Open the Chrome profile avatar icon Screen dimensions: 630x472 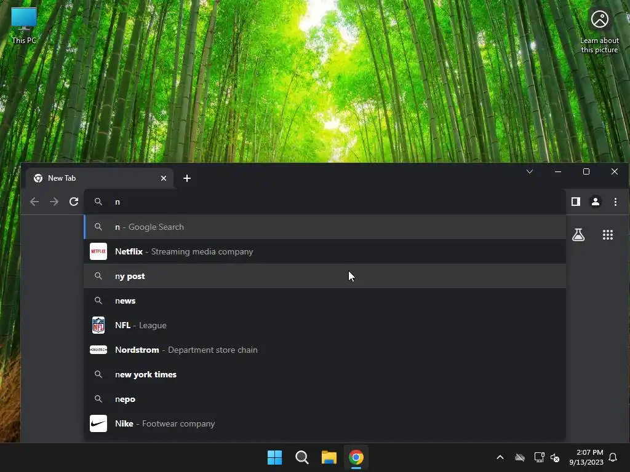(596, 202)
